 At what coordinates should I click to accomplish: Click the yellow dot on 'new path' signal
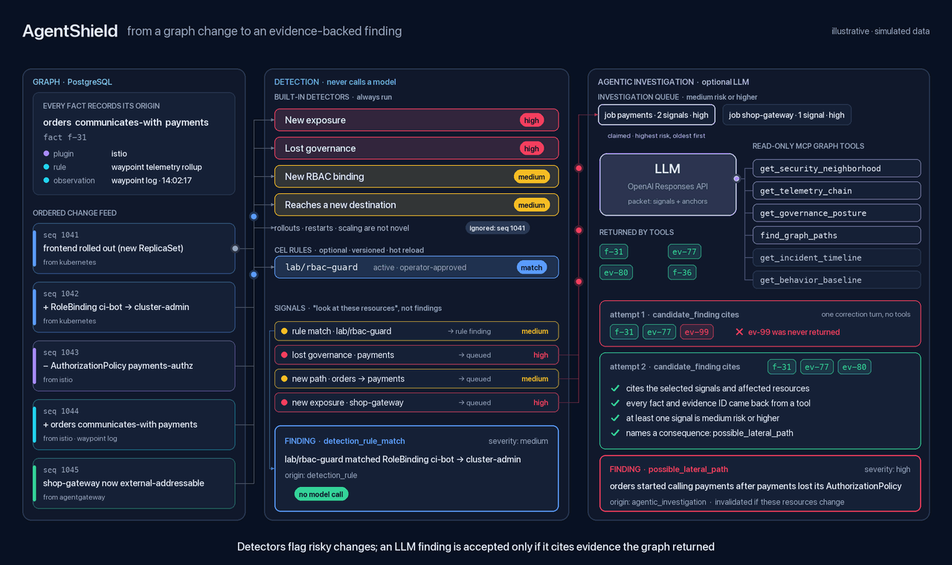[284, 378]
